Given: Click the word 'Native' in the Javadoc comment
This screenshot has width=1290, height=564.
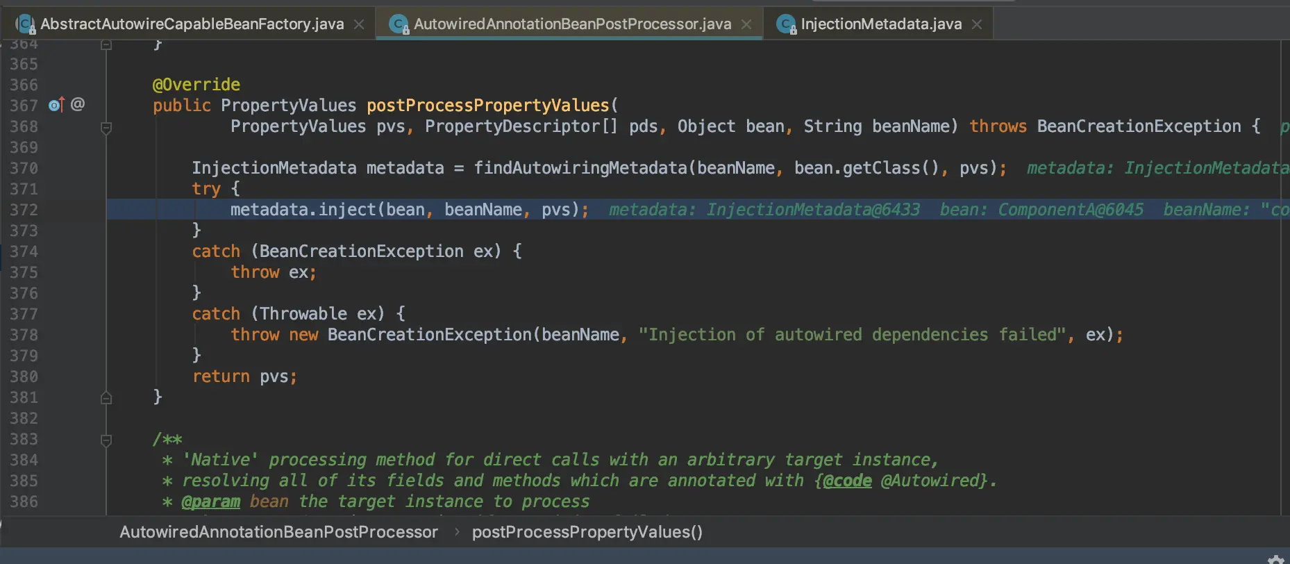Looking at the screenshot, I should point(220,460).
